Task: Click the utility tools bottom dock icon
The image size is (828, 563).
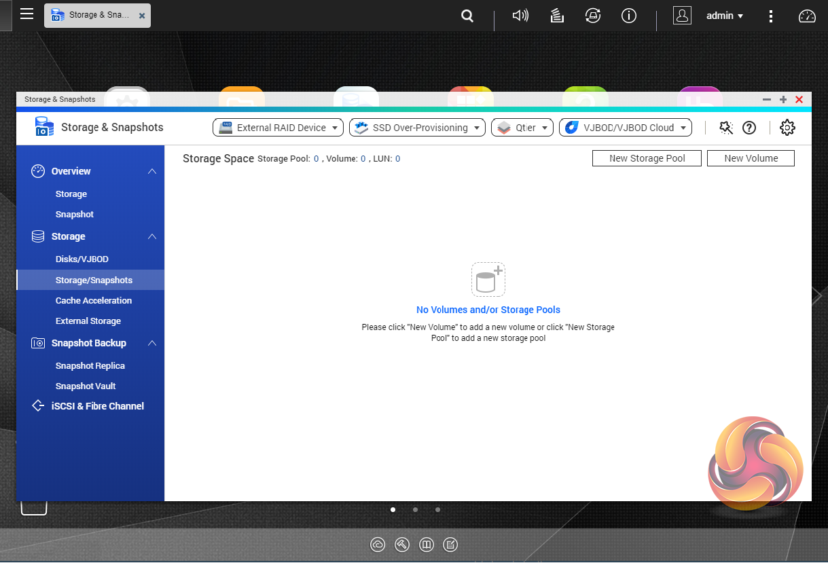Action: [x=401, y=545]
